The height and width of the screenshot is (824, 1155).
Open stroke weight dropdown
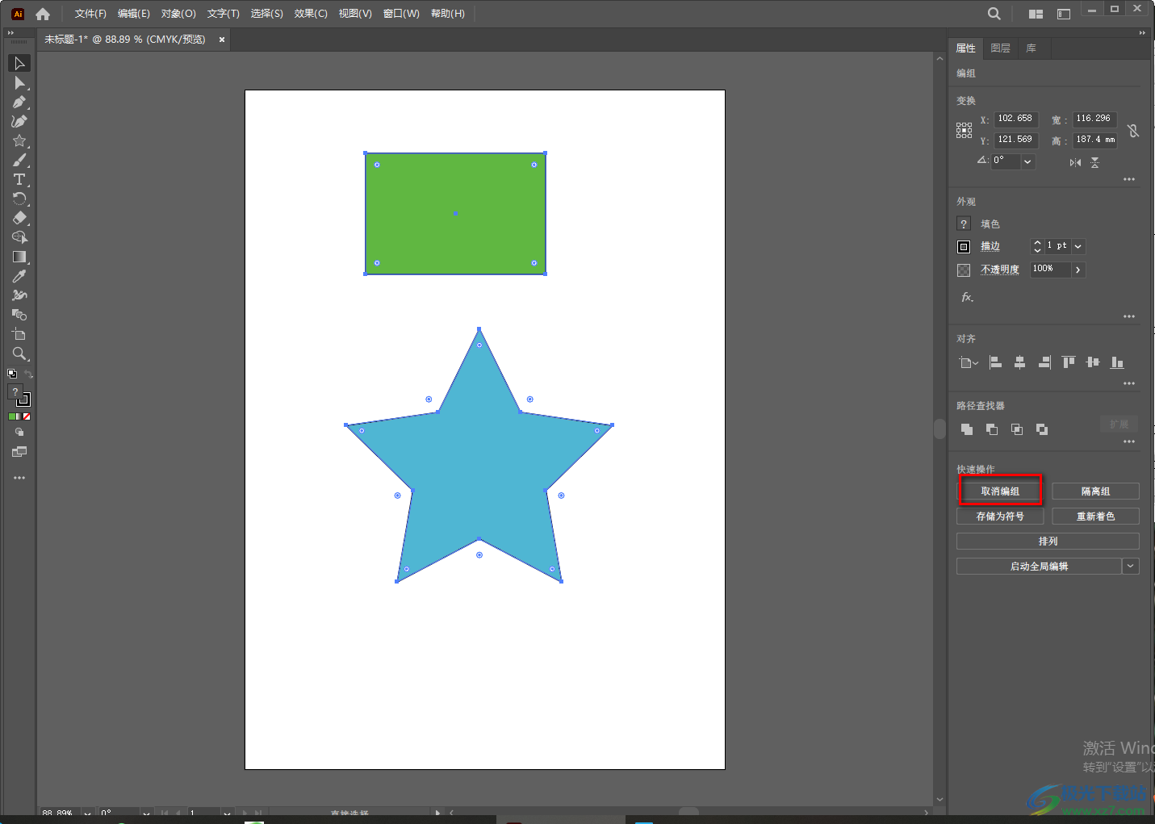(1078, 246)
